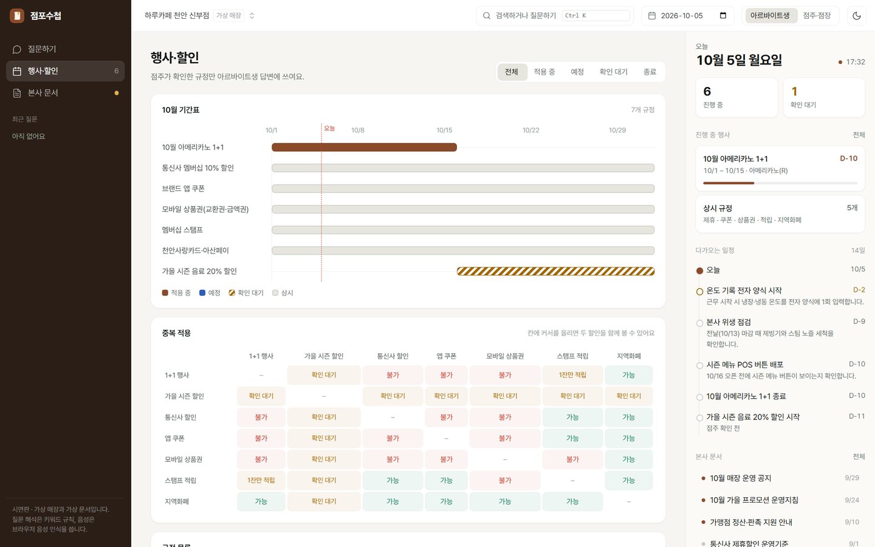
Task: Click the search or ask input field
Action: click(x=555, y=16)
